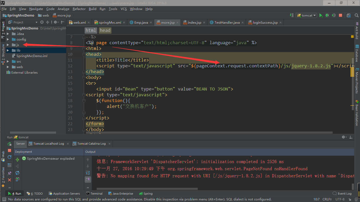Click editor horizontal scrollbar

209,133
